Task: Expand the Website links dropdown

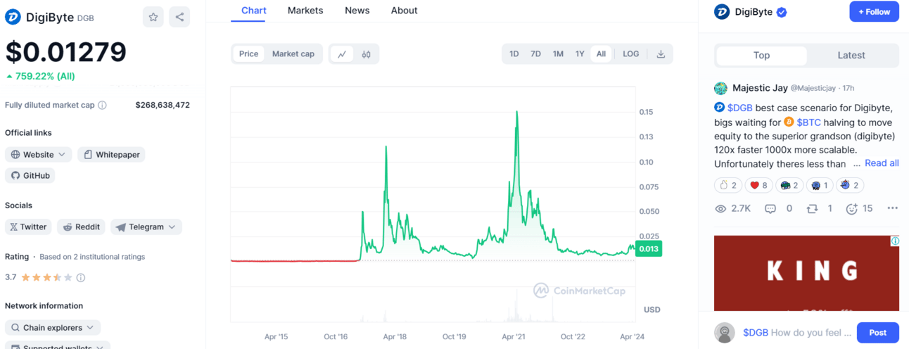Action: (x=39, y=155)
